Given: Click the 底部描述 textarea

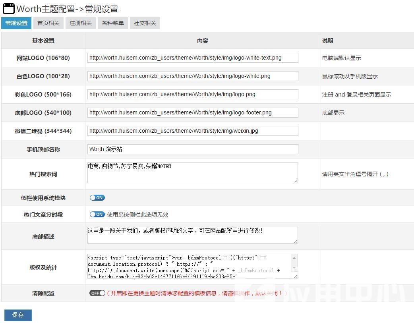Looking at the screenshot, I should (x=193, y=235).
